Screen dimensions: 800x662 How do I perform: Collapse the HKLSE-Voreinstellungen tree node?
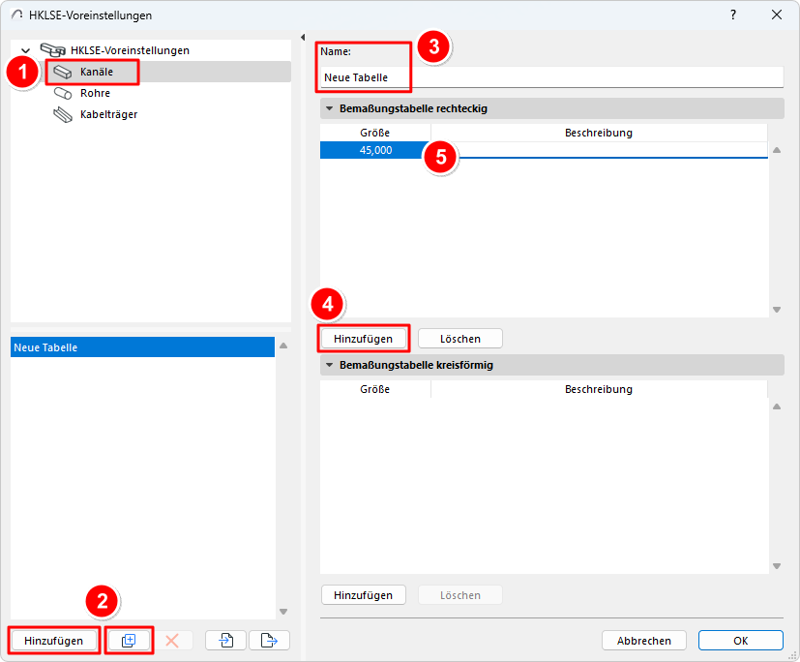point(25,50)
